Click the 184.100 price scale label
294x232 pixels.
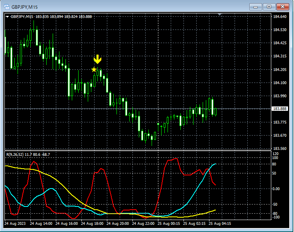click(280, 83)
